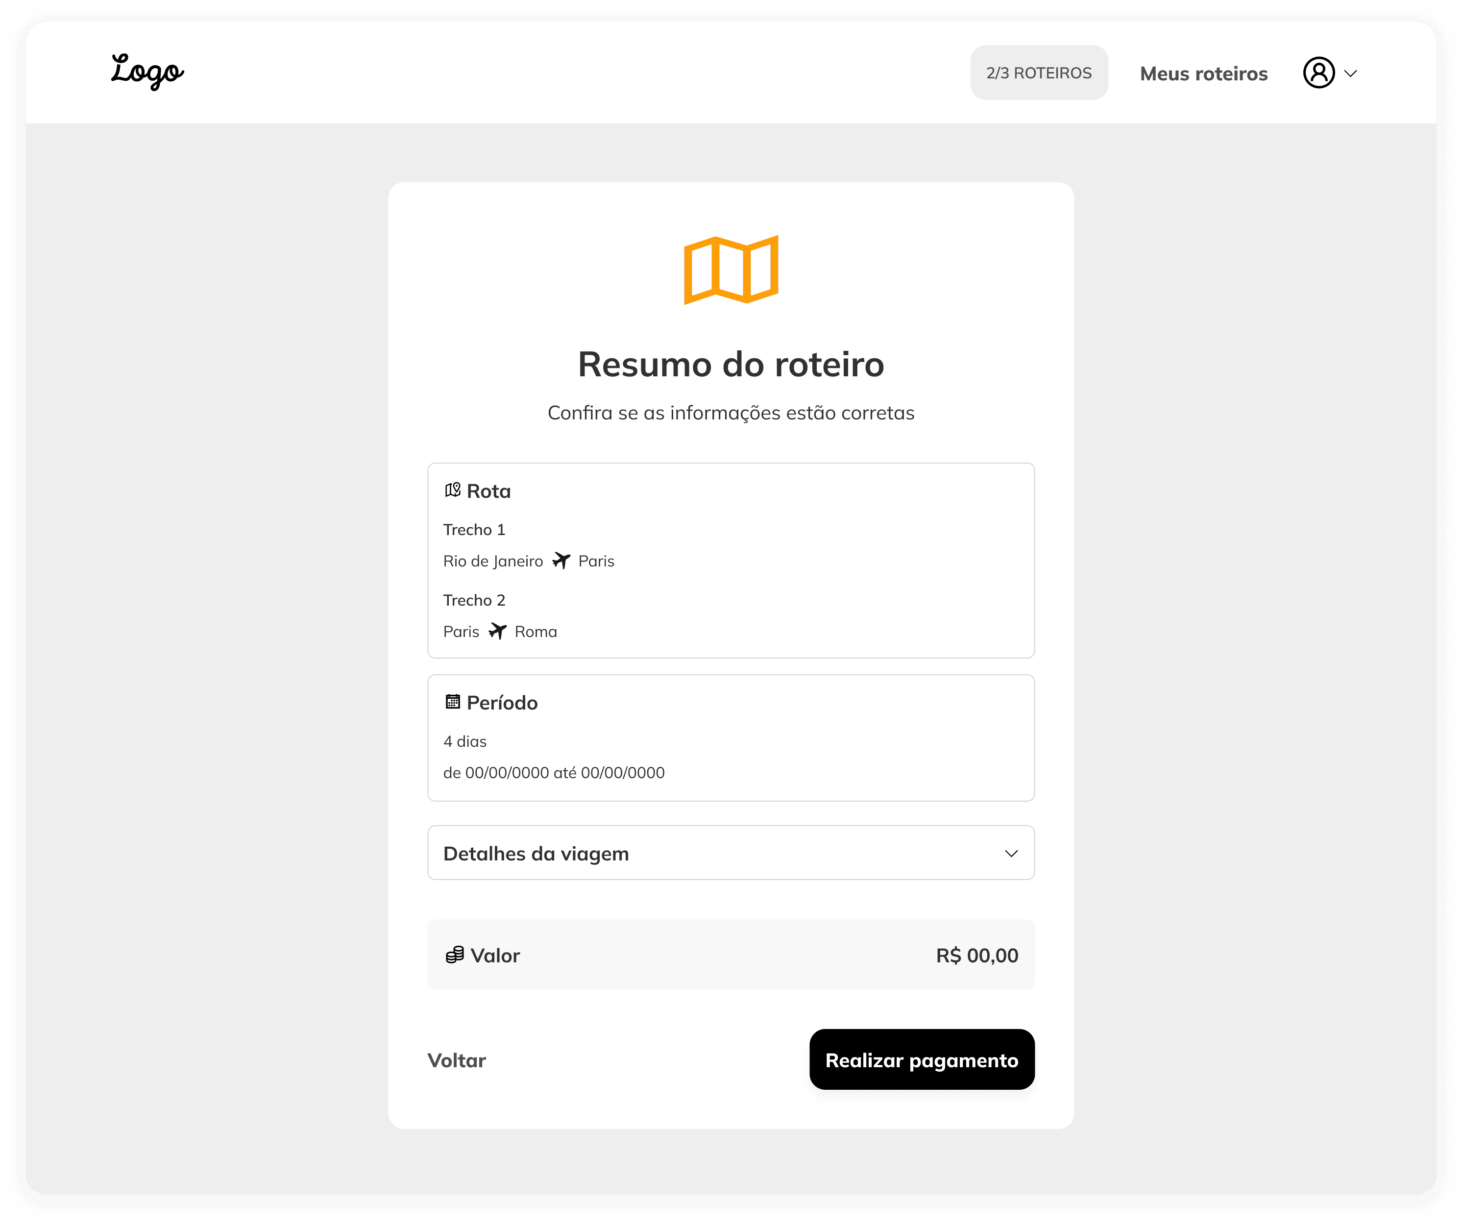Click the airplane icon in Trecho 2
This screenshot has width=1463, height=1225.
497,631
